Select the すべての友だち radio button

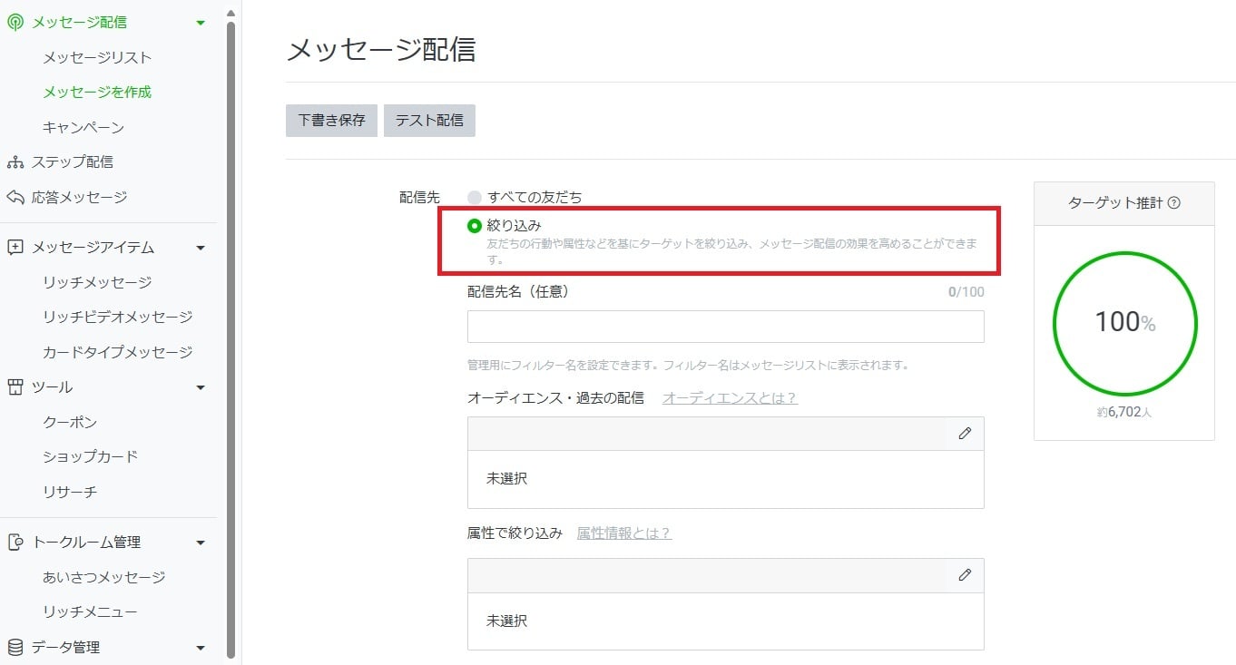tap(473, 196)
